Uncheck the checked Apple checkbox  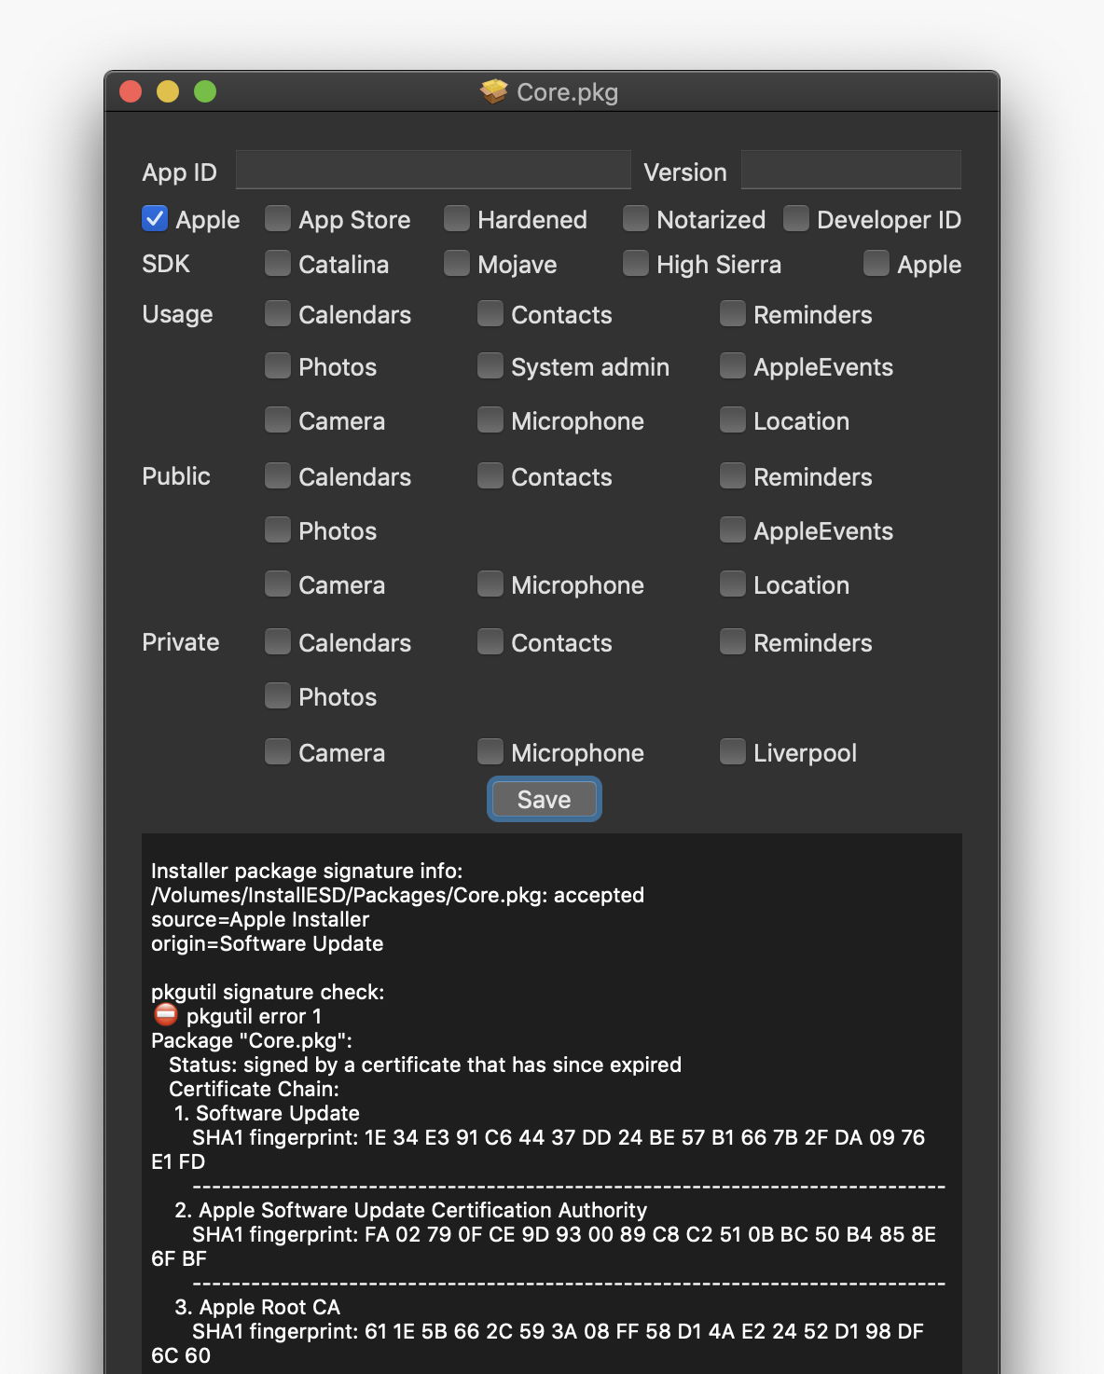coord(155,219)
